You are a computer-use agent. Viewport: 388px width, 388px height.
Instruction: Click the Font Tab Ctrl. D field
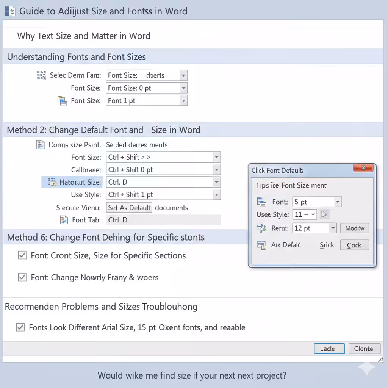(x=163, y=220)
